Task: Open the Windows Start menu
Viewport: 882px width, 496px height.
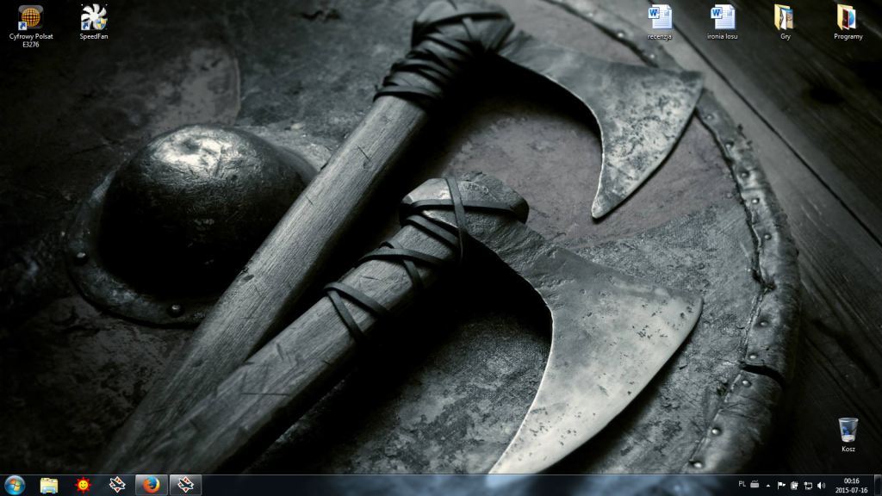Action: click(x=15, y=485)
